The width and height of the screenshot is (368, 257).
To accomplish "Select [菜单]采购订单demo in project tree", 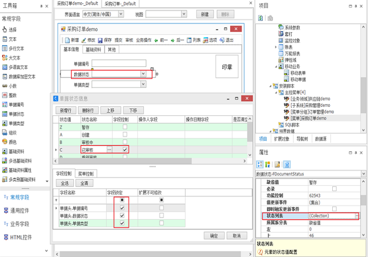I will tap(310, 118).
